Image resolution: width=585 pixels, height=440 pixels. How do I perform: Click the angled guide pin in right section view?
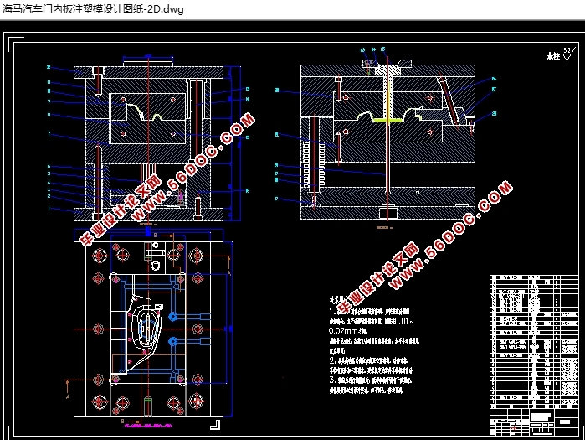[x=449, y=102]
